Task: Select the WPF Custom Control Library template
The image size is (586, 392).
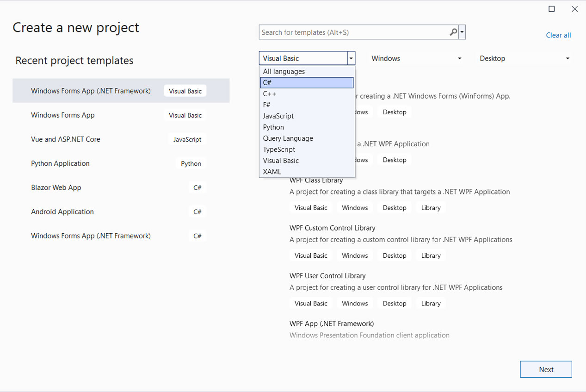Action: tap(332, 228)
